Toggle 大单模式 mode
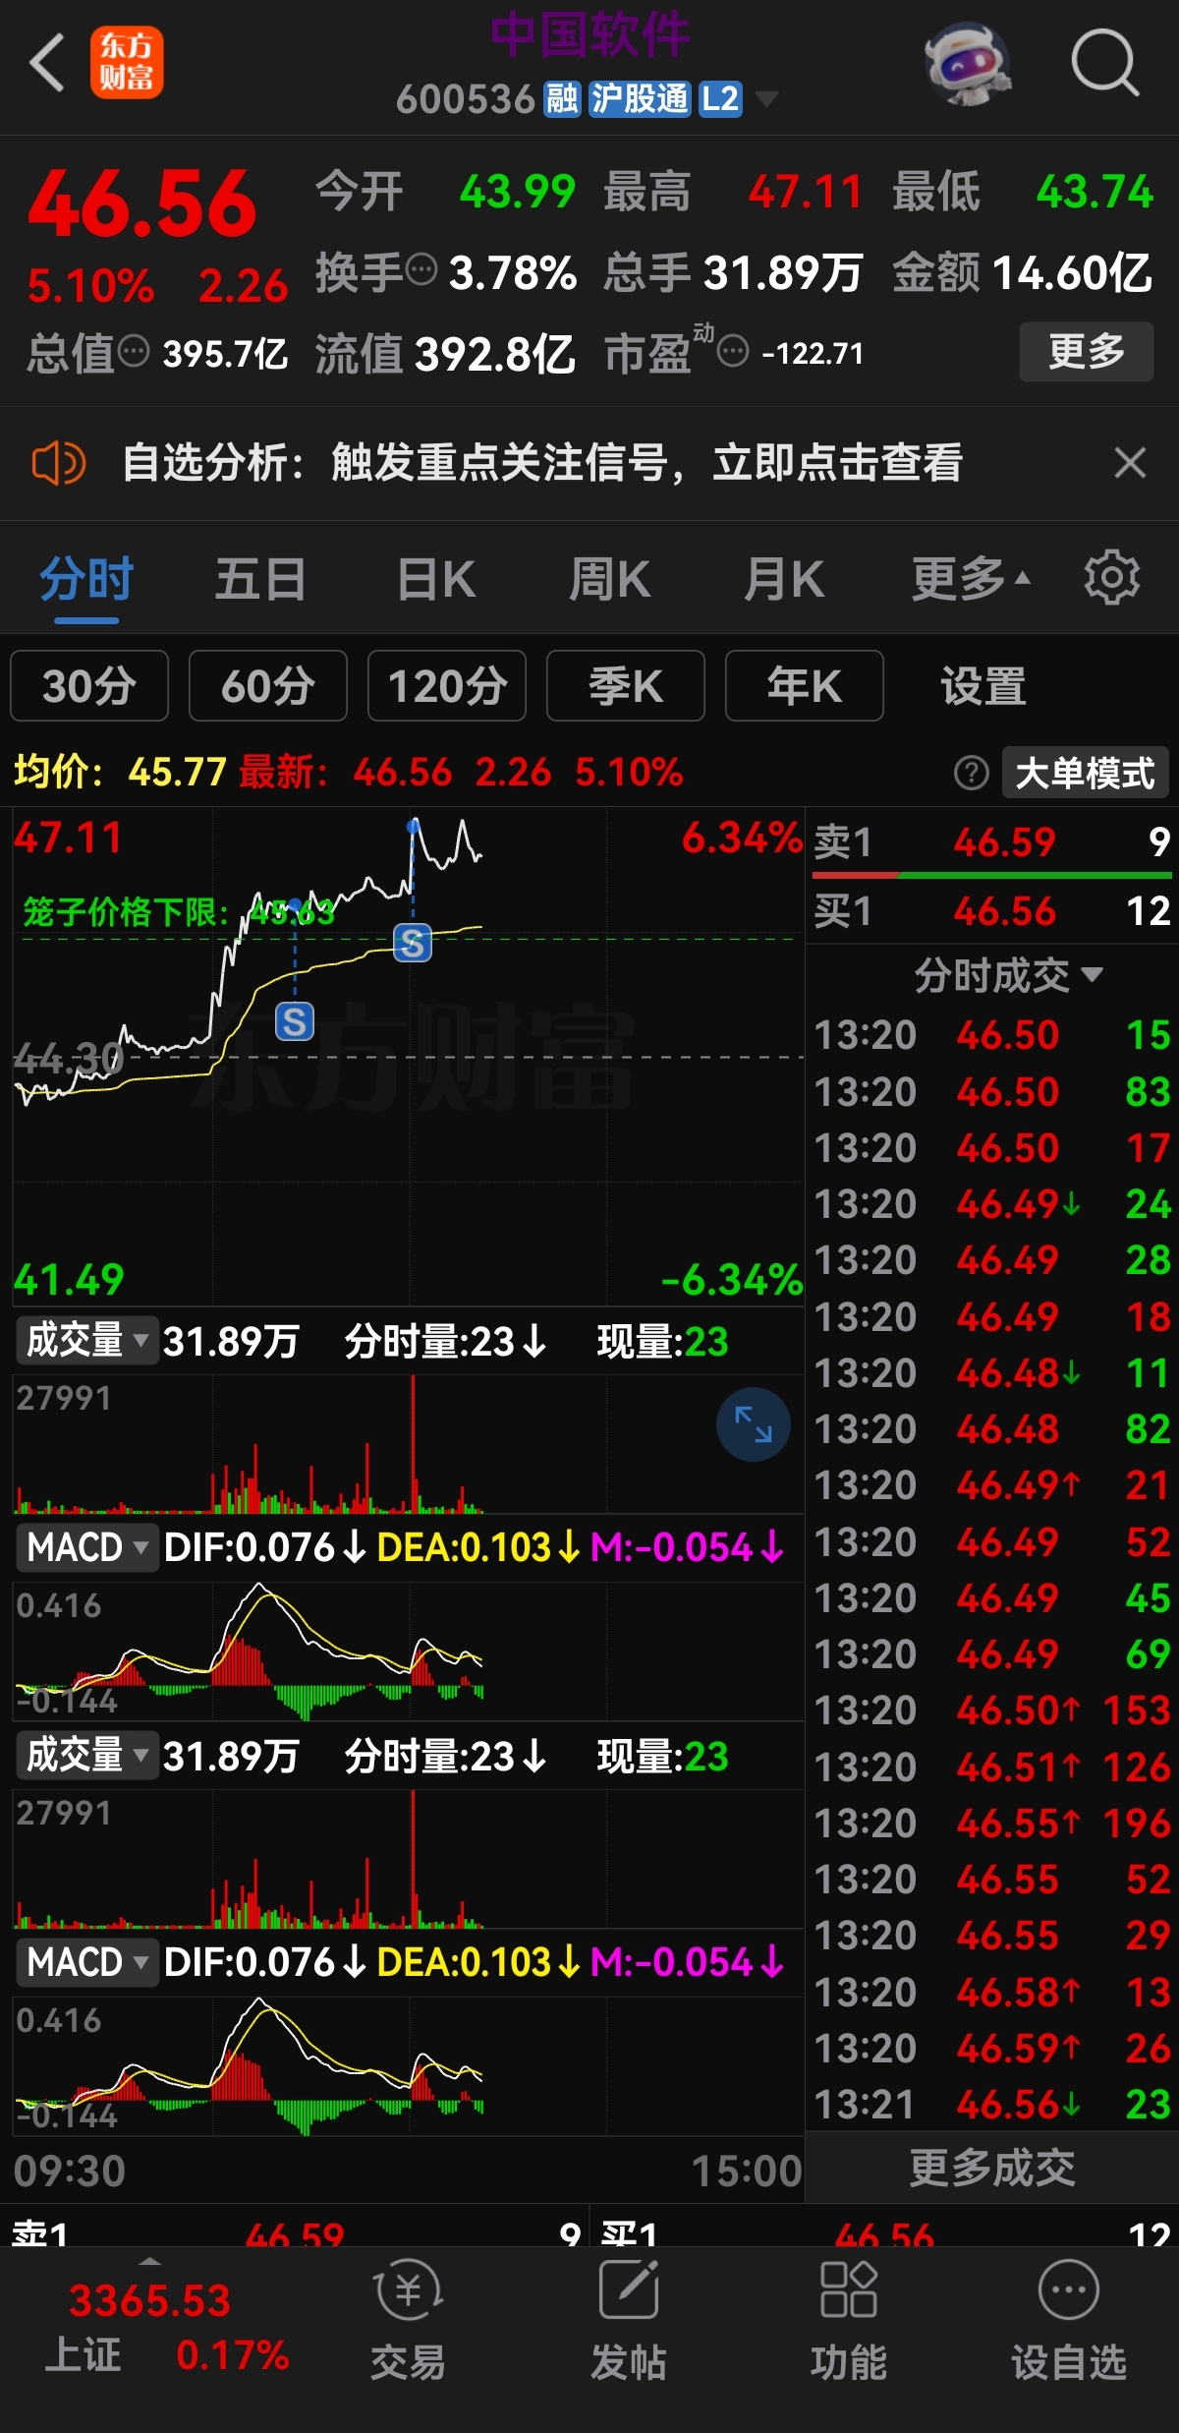Viewport: 1179px width, 2433px height. pyautogui.click(x=1085, y=774)
